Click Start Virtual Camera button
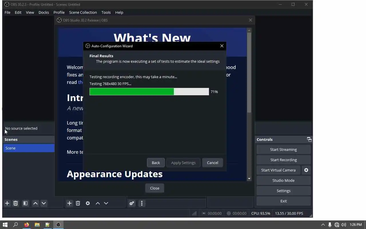Image resolution: width=366 pixels, height=229 pixels. tap(278, 170)
